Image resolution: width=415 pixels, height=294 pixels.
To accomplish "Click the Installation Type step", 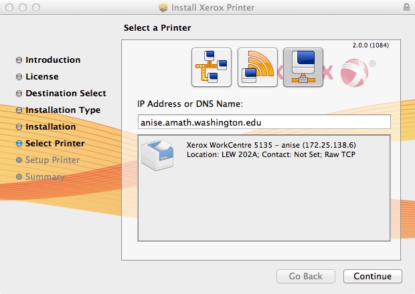I will 58,110.
